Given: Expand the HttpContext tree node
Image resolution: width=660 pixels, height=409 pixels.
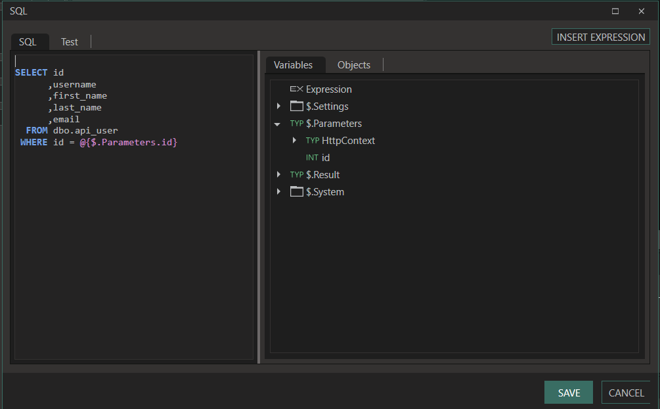Looking at the screenshot, I should tap(294, 141).
